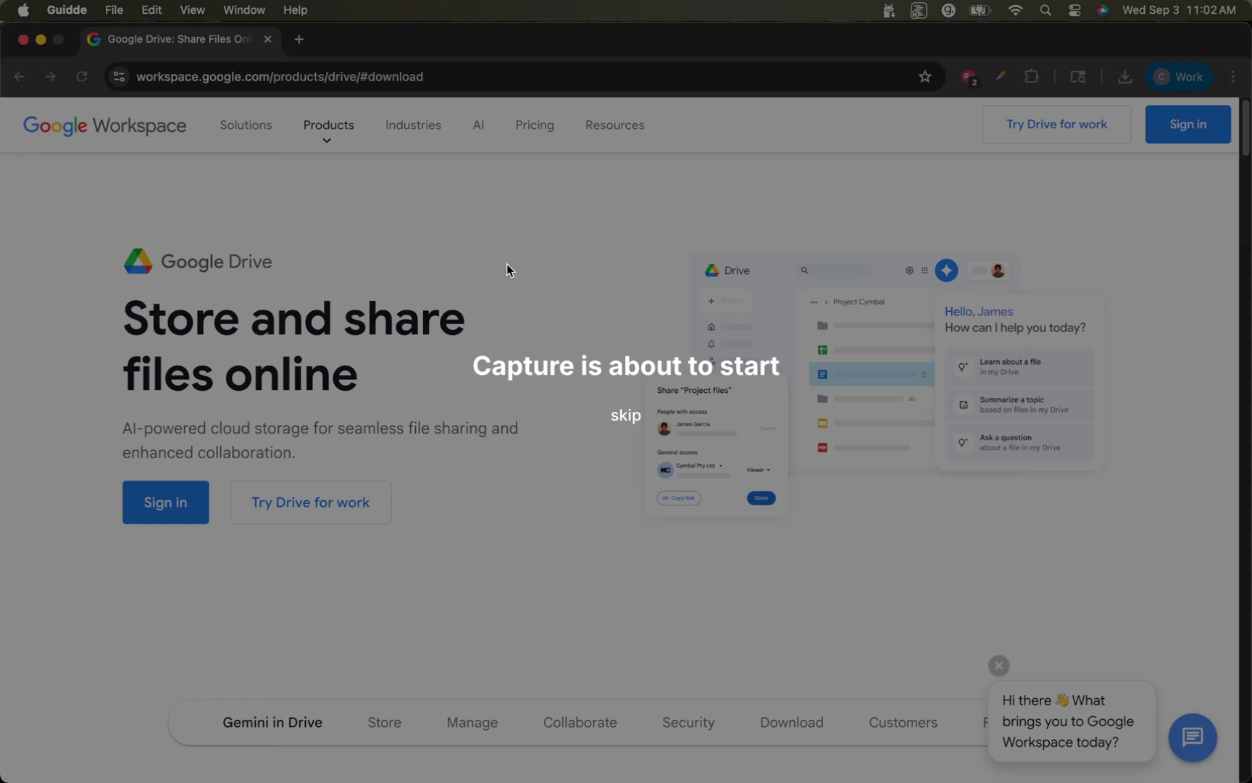Click the pencil extension icon
This screenshot has width=1252, height=783.
[x=1000, y=77]
